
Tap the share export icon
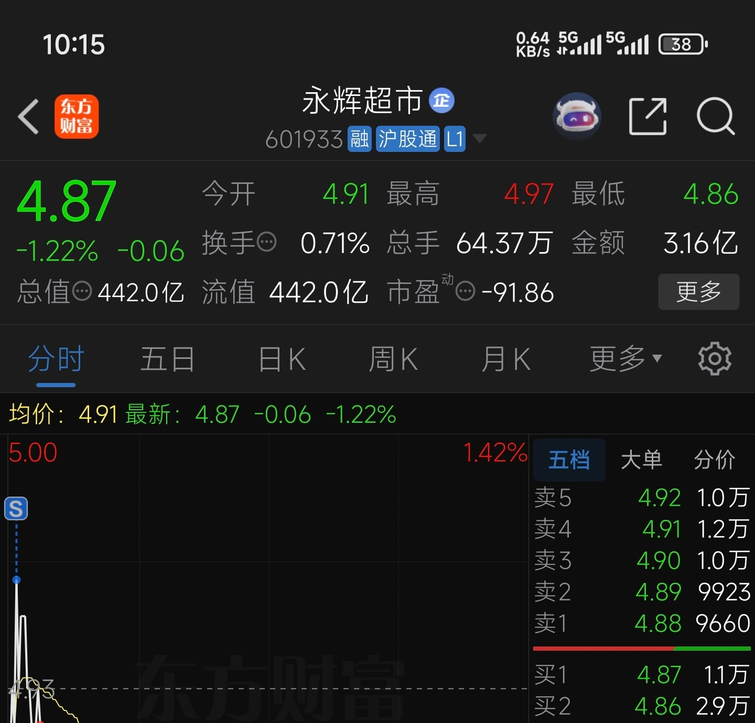click(648, 116)
